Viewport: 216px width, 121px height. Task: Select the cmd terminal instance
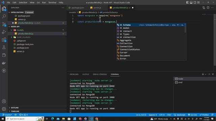coord(194,82)
